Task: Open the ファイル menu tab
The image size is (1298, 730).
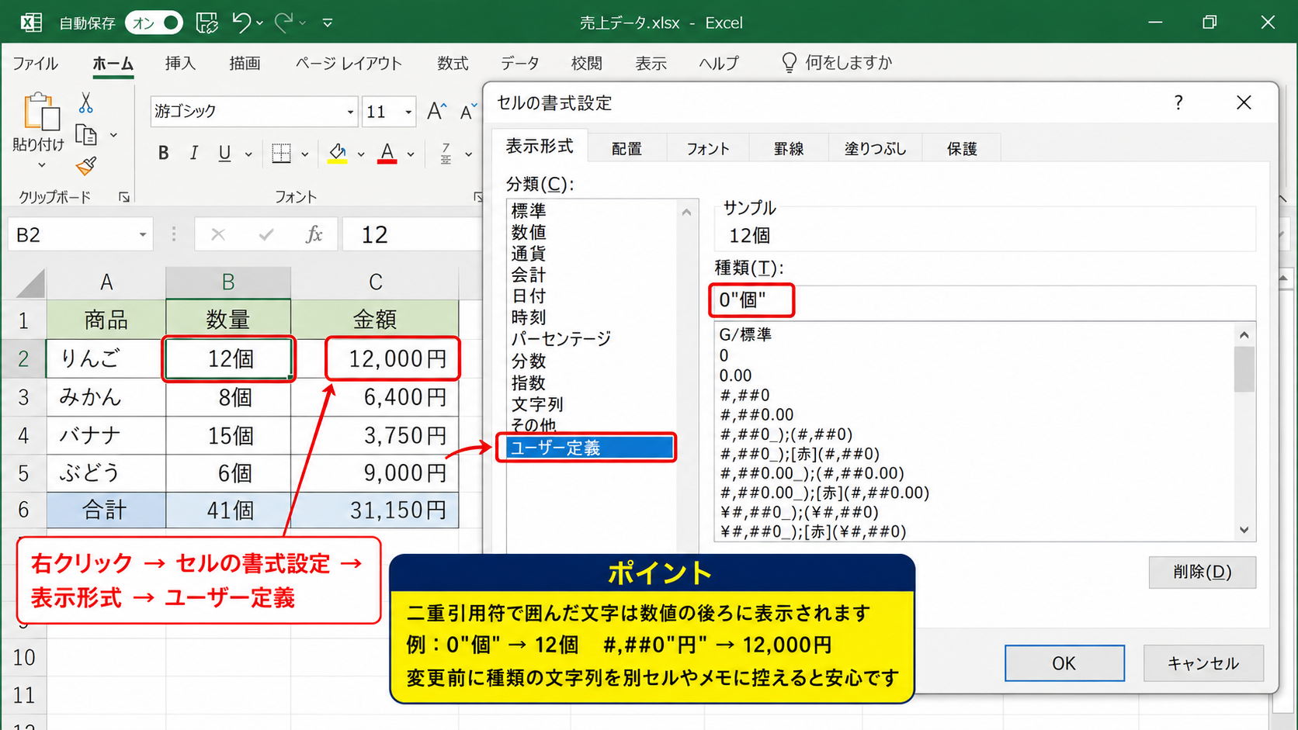Action: pyautogui.click(x=35, y=64)
